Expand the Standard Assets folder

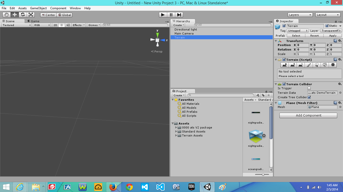coord(176,131)
